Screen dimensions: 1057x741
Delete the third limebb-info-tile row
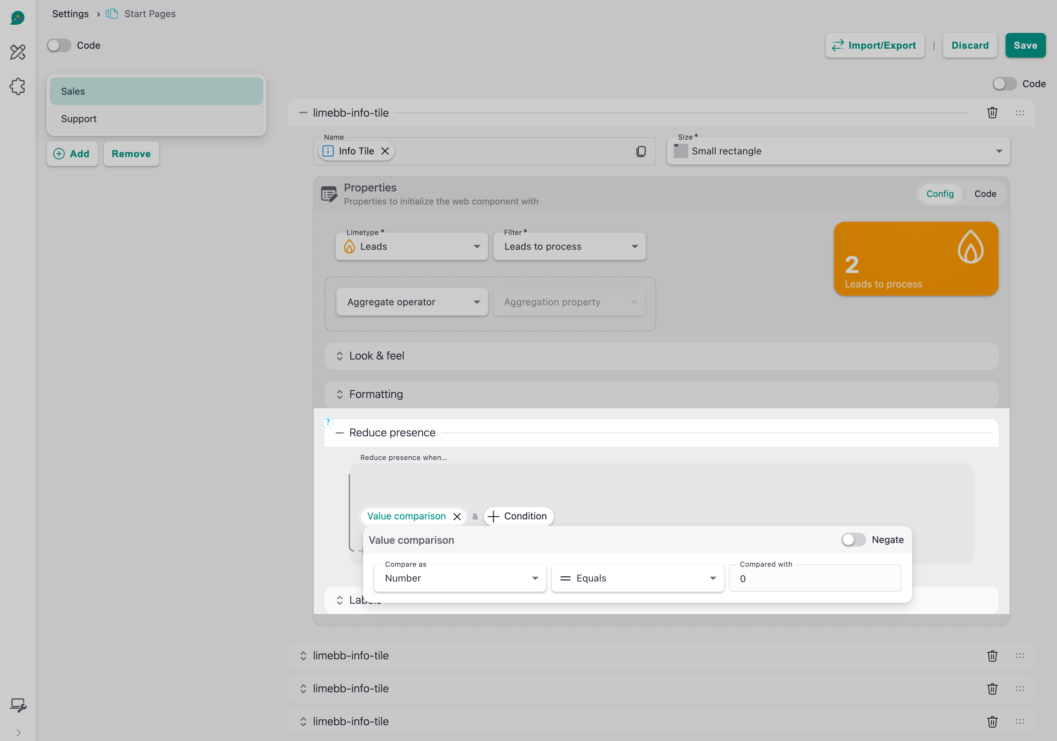point(992,689)
